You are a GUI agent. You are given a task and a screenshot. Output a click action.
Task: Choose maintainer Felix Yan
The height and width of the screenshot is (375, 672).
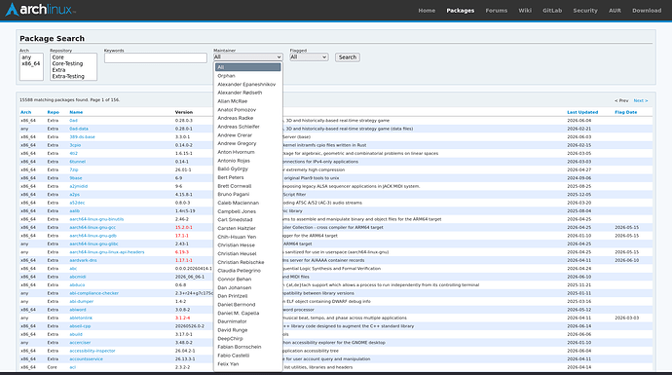point(247,364)
